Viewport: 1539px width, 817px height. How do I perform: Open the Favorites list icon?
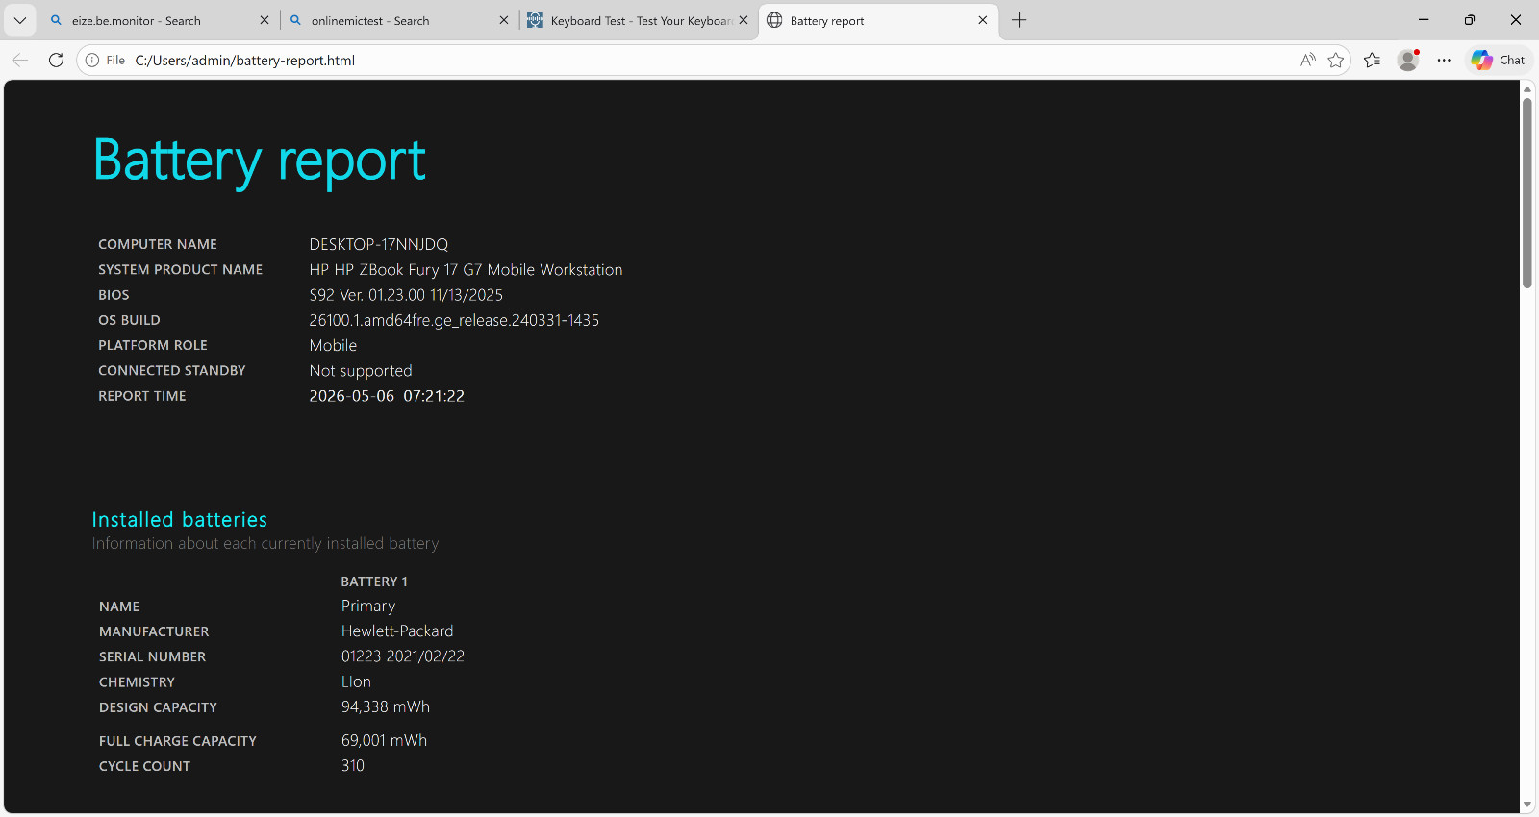pos(1373,60)
